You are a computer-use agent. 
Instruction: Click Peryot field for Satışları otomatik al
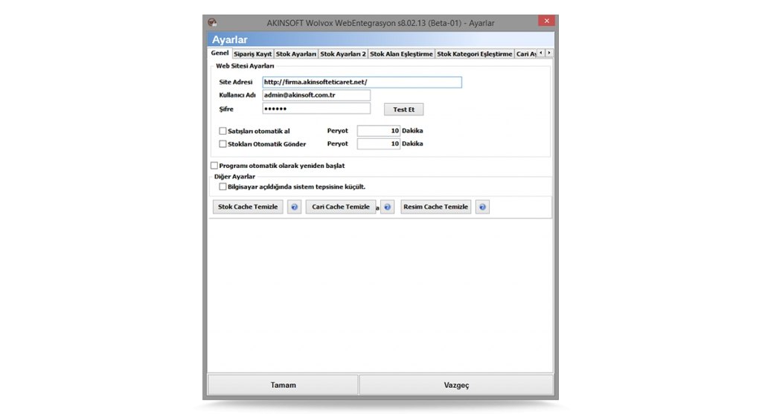click(x=379, y=131)
